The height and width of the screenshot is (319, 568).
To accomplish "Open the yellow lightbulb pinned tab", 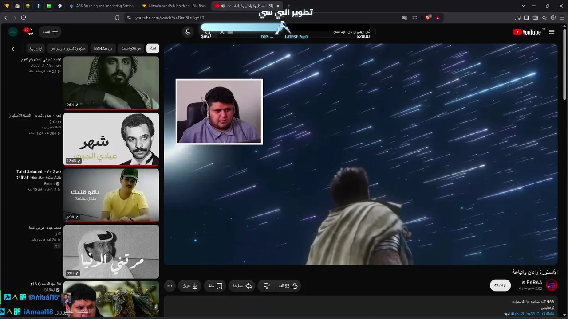I will tap(6, 6).
